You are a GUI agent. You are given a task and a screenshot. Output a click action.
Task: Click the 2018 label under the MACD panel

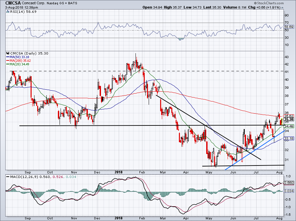click(118, 218)
